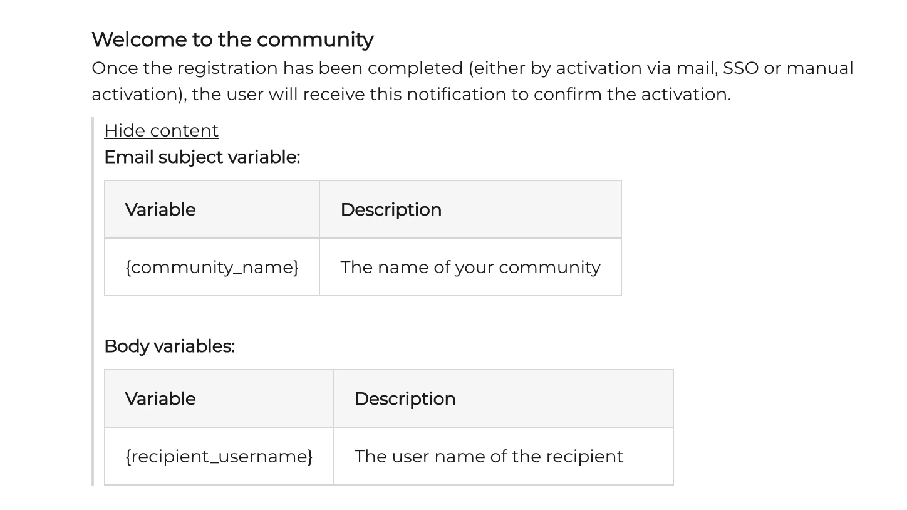907x510 pixels.
Task: Click Variable header in email subject table
Action: pyautogui.click(x=212, y=209)
